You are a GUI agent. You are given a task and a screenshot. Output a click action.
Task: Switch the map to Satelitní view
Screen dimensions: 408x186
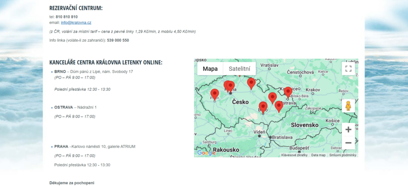point(239,69)
